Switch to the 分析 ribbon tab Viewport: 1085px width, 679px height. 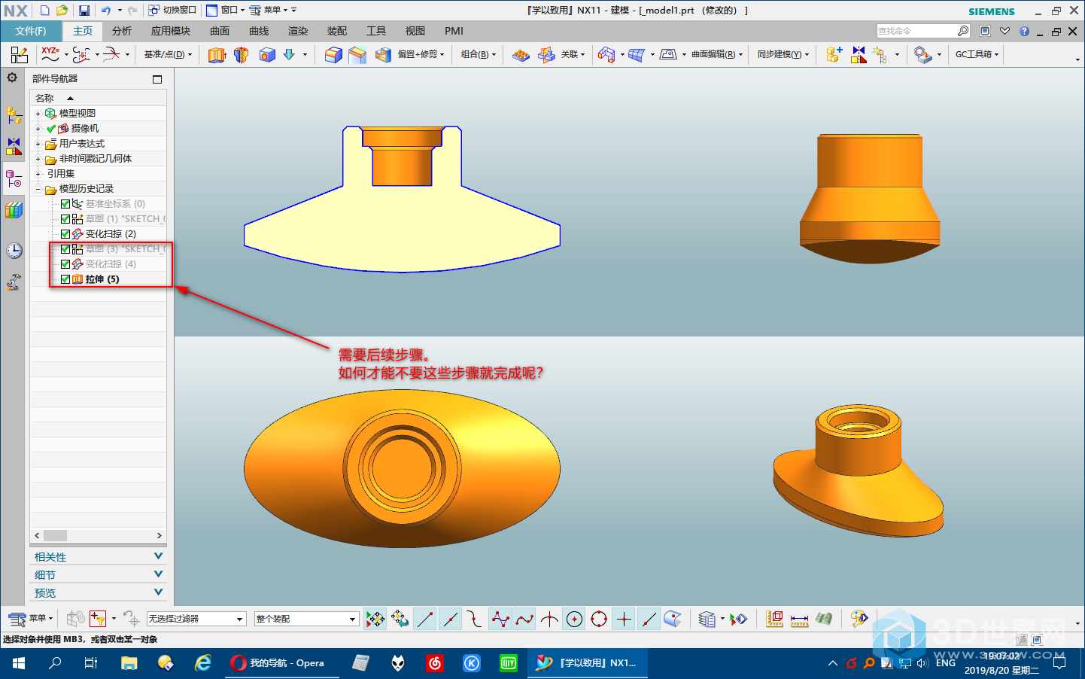coord(122,31)
